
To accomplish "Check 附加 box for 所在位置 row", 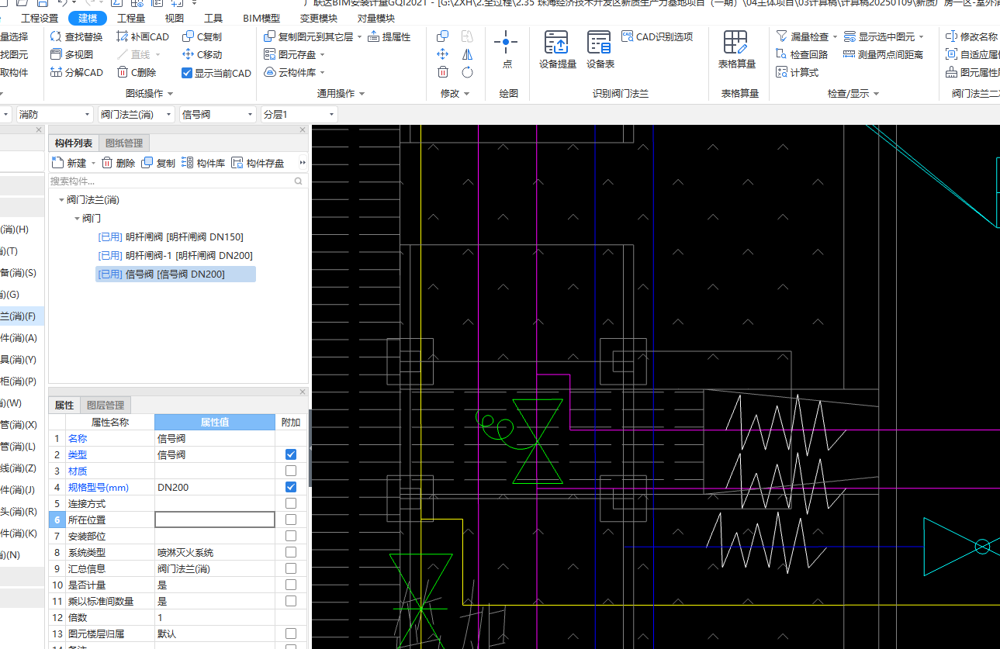I will pos(291,520).
